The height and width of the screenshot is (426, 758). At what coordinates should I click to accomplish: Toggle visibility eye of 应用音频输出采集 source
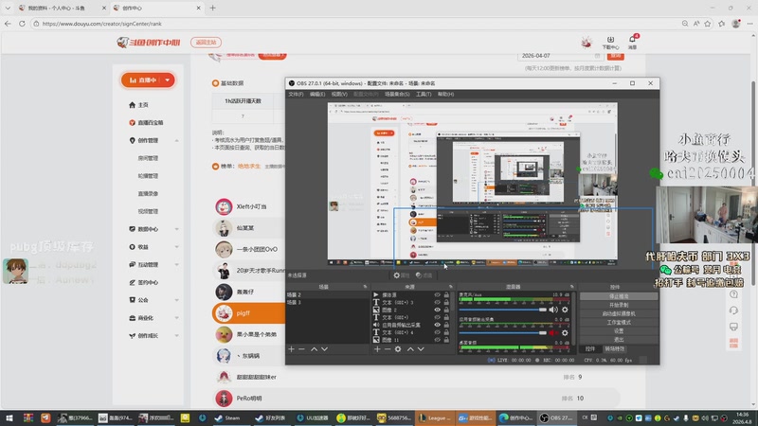437,325
